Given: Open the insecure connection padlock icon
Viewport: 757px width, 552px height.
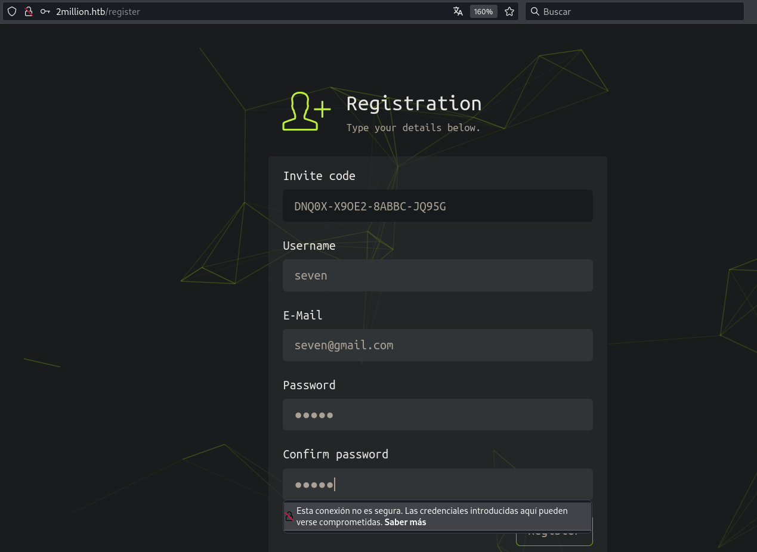Looking at the screenshot, I should 28,11.
